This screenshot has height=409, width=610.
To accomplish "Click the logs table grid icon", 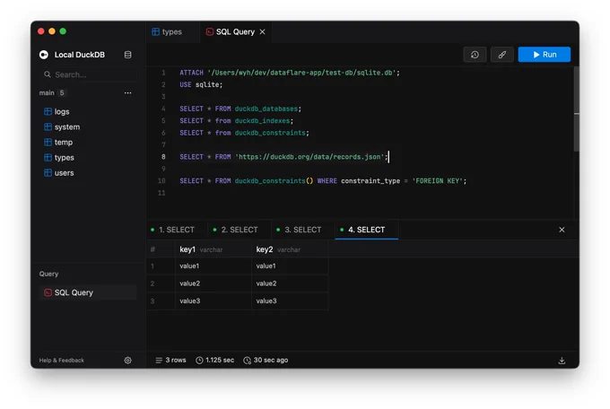I will coord(48,112).
